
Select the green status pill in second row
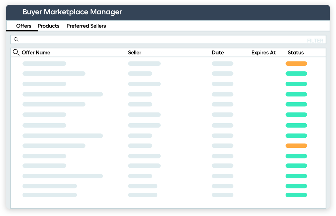pos(296,74)
